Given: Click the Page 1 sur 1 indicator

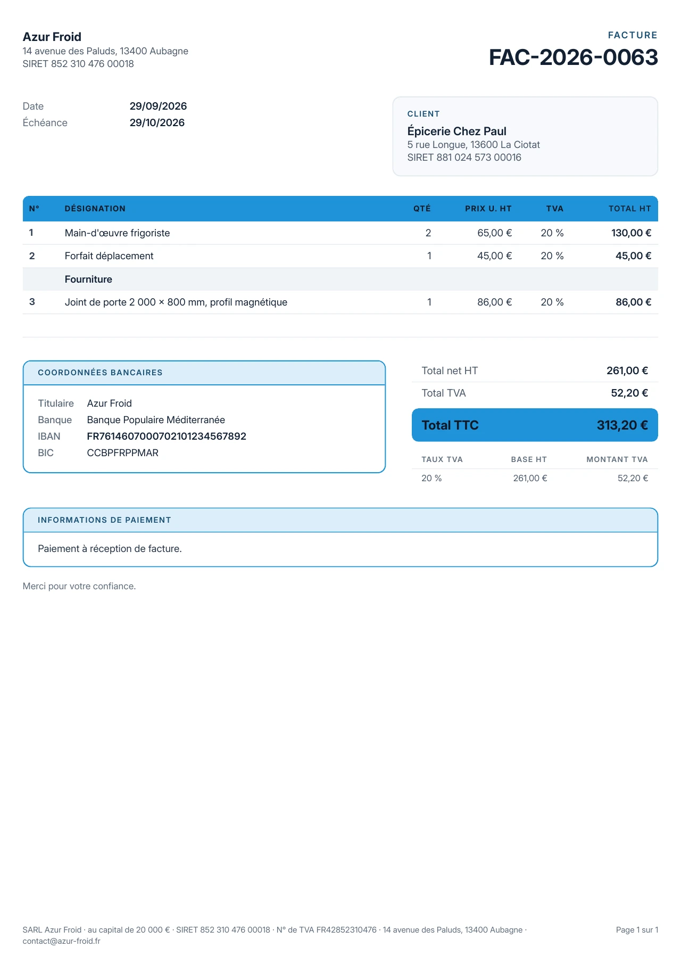Looking at the screenshot, I should click(637, 930).
